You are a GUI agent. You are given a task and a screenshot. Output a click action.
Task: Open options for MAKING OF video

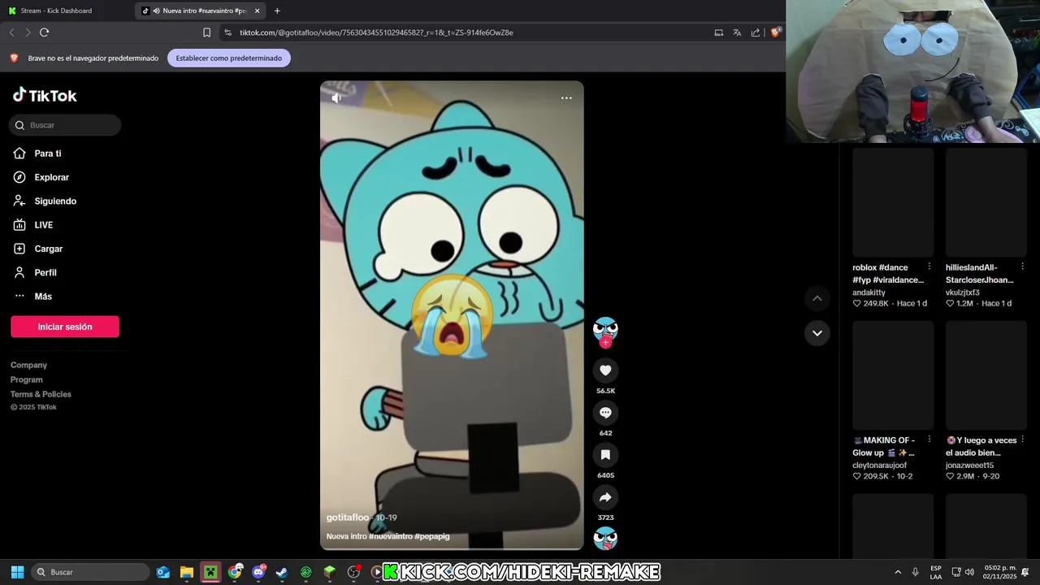[x=929, y=440]
